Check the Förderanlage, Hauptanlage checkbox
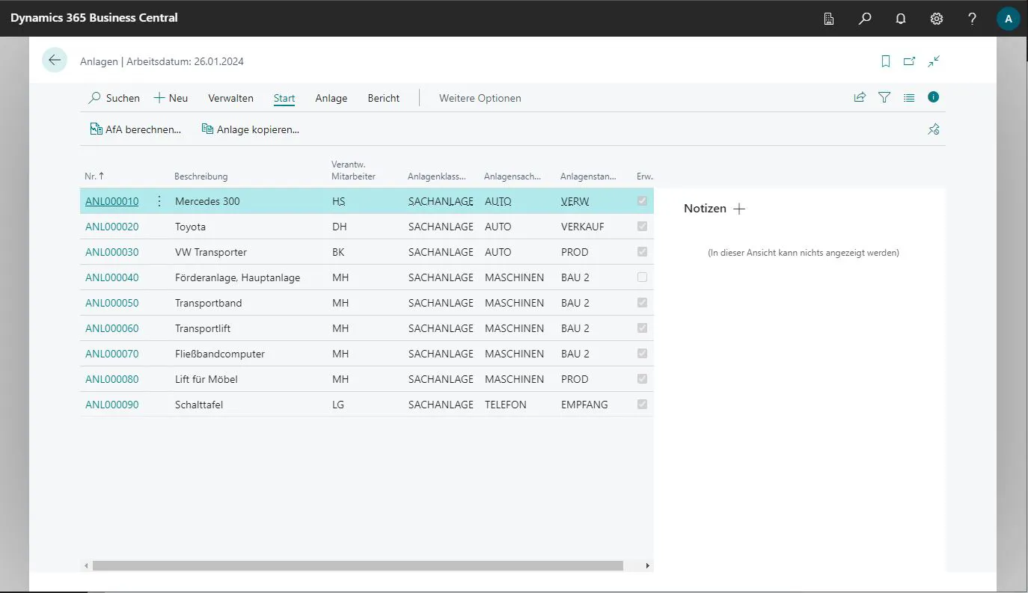The width and height of the screenshot is (1028, 593). click(642, 277)
